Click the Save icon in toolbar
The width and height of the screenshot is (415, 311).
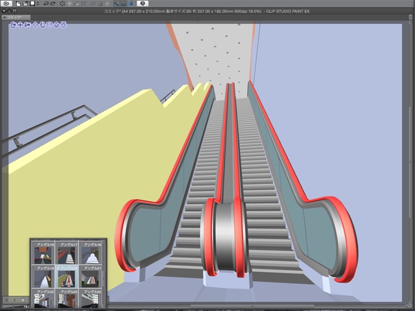[x=32, y=4]
